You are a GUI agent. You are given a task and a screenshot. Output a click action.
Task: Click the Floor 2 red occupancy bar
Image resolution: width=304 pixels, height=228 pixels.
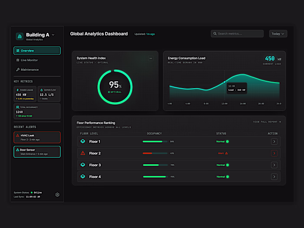point(155,153)
